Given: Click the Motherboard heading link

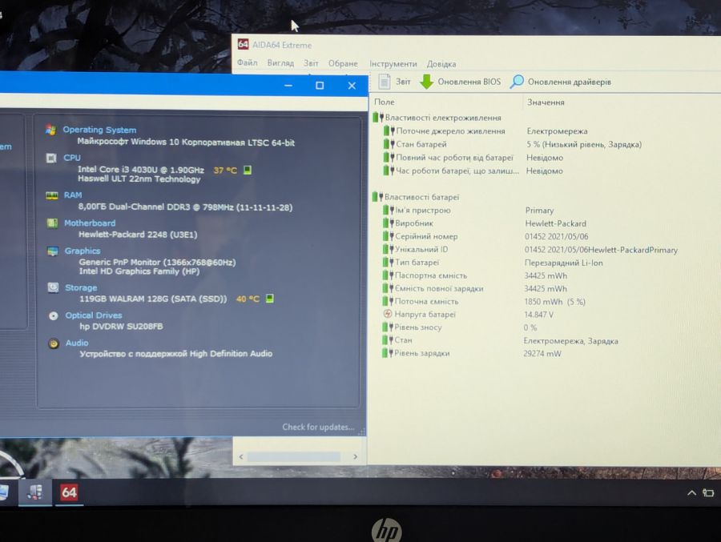Looking at the screenshot, I should [x=90, y=223].
